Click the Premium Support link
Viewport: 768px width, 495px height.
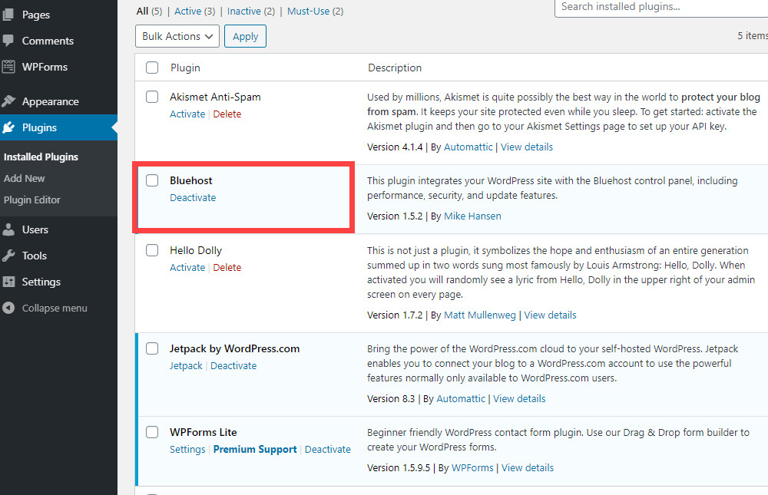(255, 450)
